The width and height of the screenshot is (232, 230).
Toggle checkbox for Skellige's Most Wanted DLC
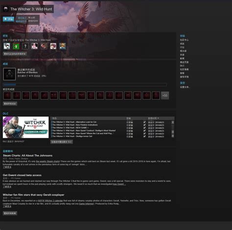tap(144, 131)
